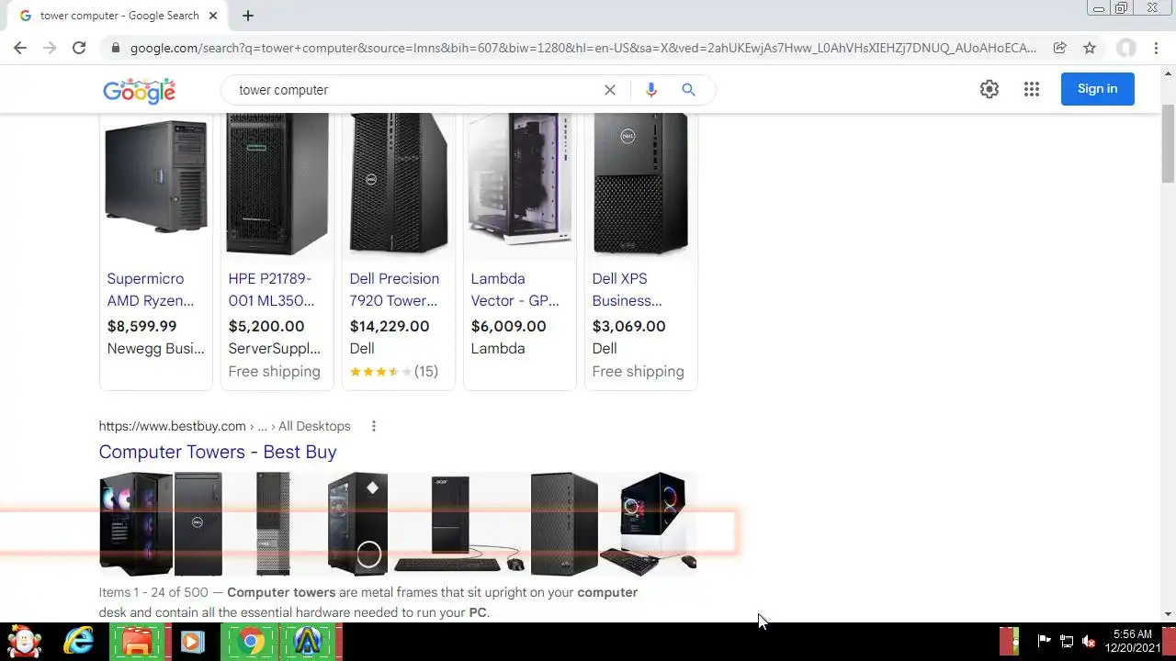Click the ServerSuppl... seller name
The width and height of the screenshot is (1176, 661).
(275, 349)
